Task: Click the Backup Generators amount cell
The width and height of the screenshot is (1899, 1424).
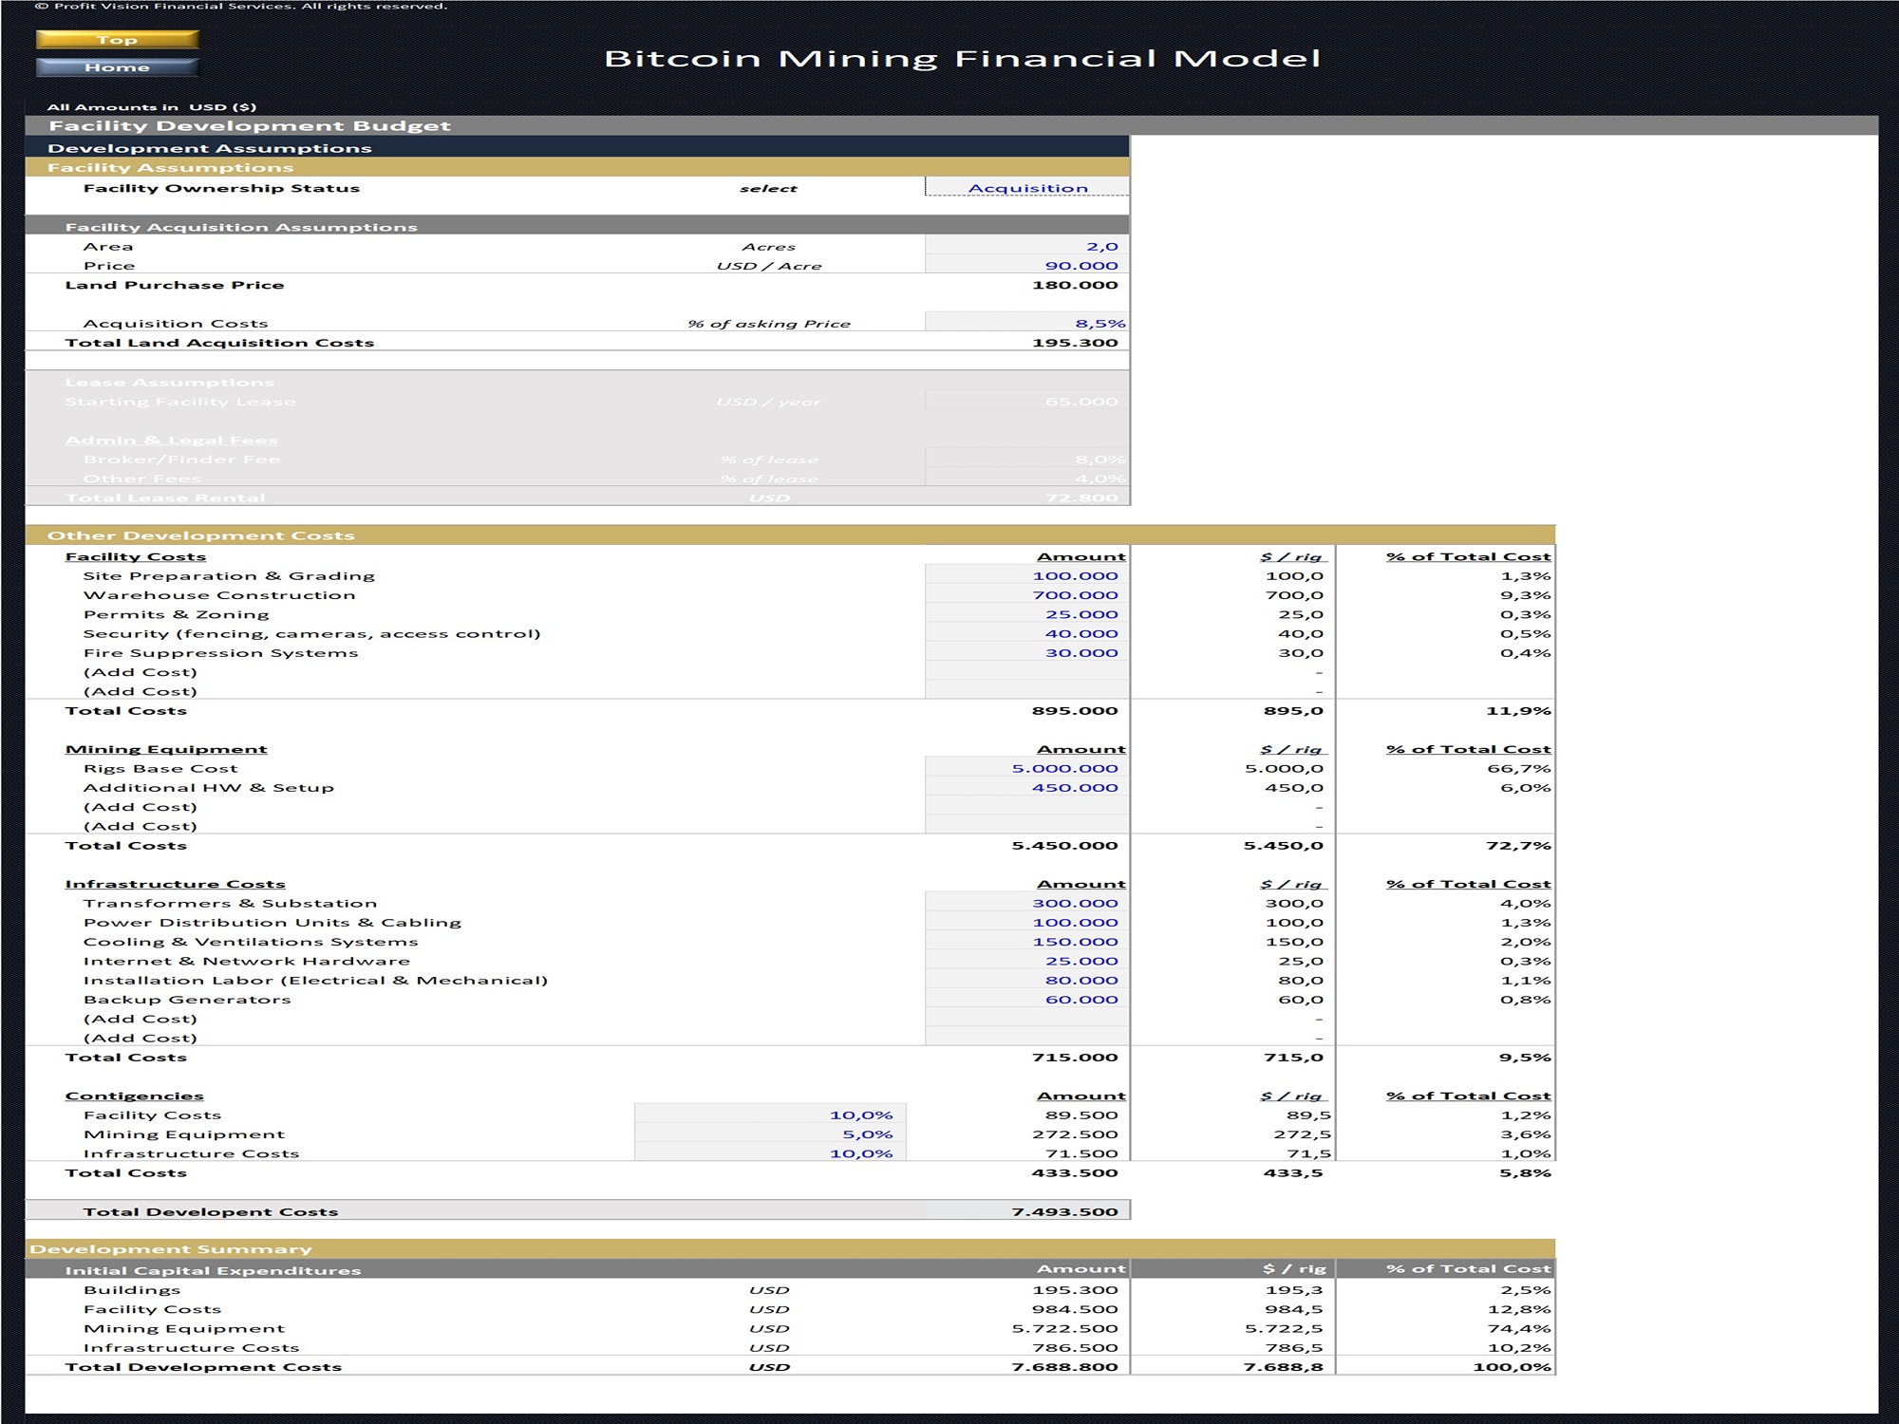Action: pyautogui.click(x=1025, y=999)
